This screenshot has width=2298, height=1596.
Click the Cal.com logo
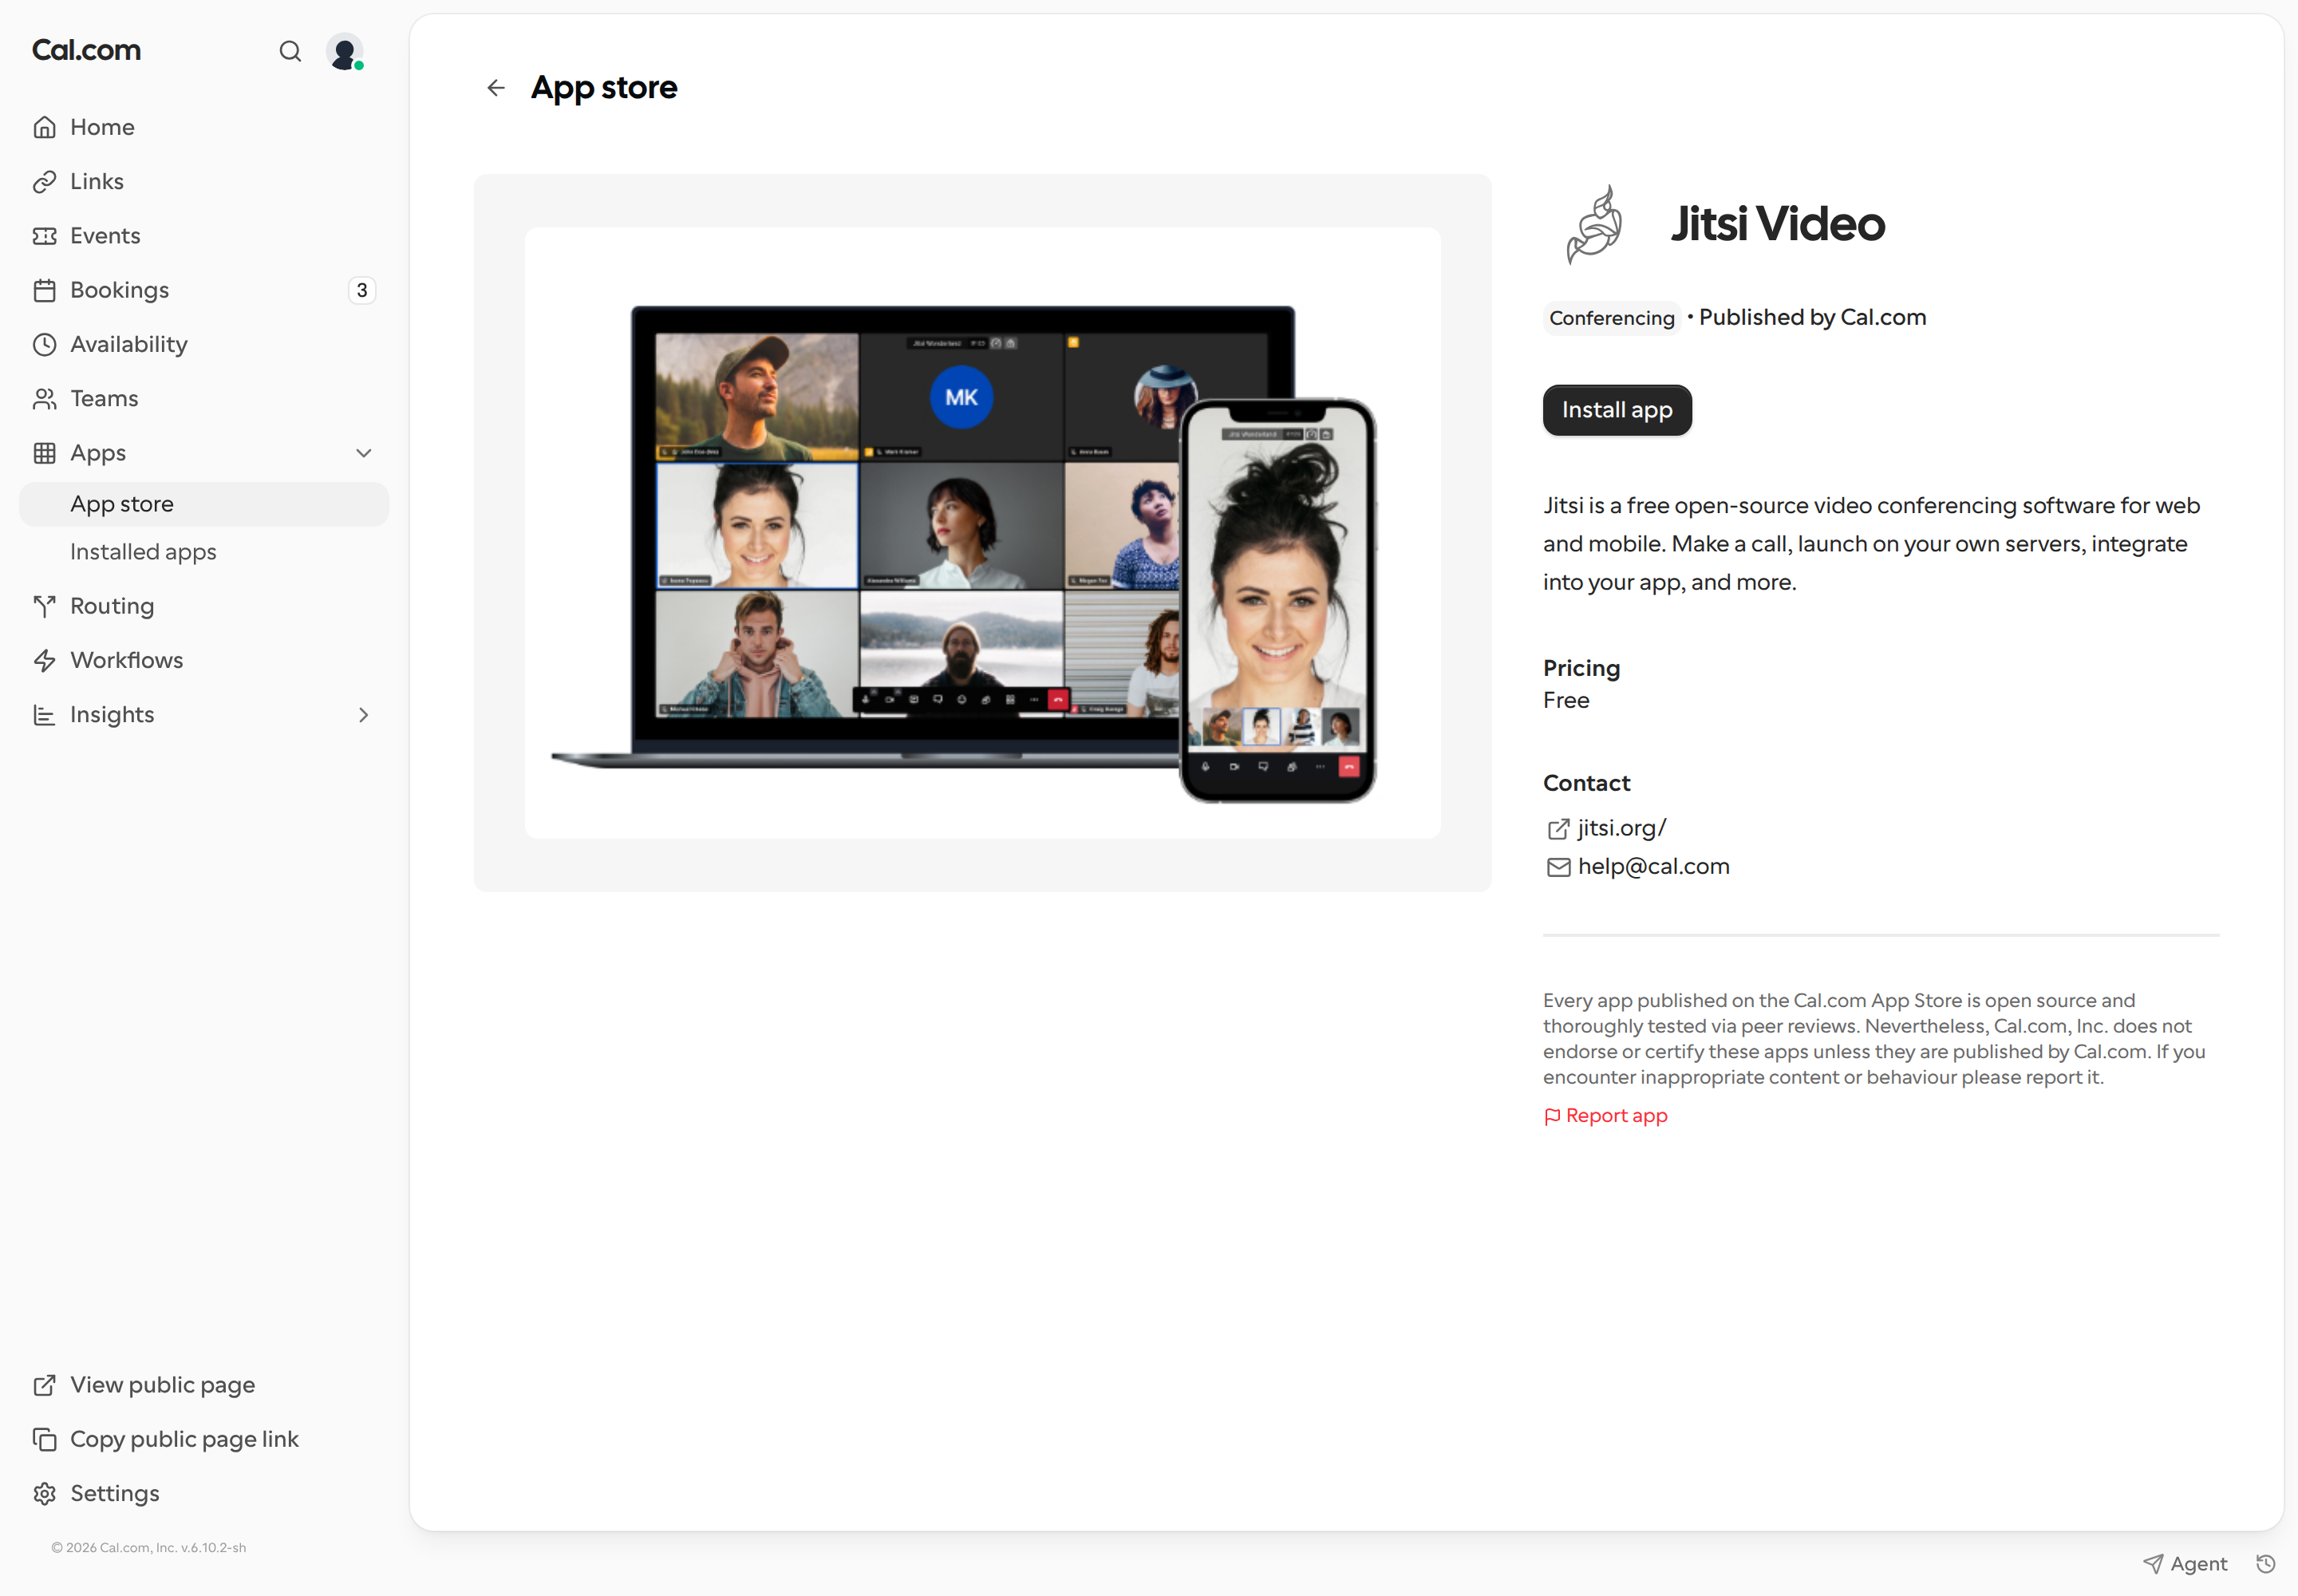(86, 50)
